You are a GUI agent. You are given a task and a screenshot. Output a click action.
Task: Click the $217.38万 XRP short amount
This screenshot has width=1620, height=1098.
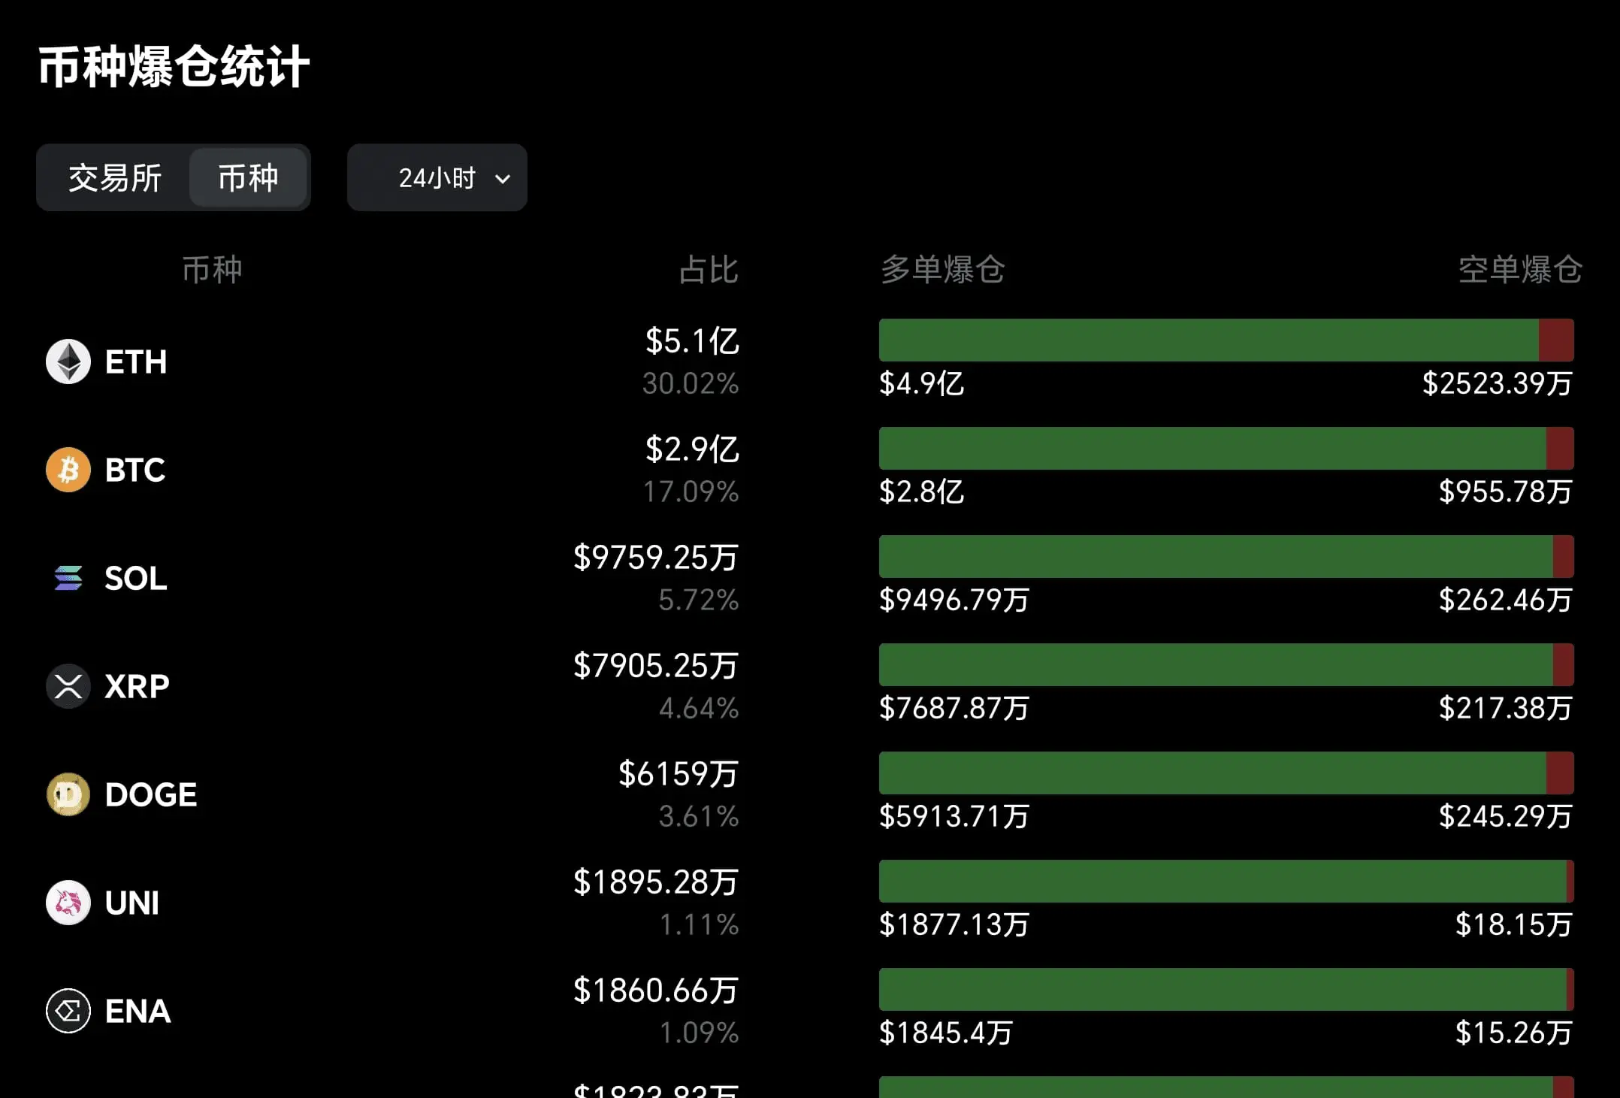[1506, 709]
